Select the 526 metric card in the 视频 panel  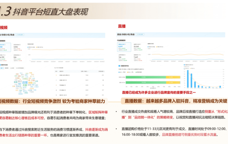pyautogui.click(x=19, y=58)
